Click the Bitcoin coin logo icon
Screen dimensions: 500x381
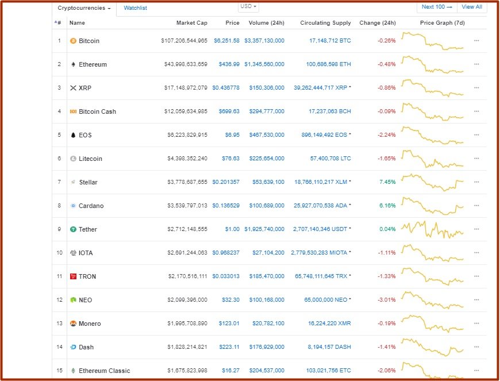point(73,41)
